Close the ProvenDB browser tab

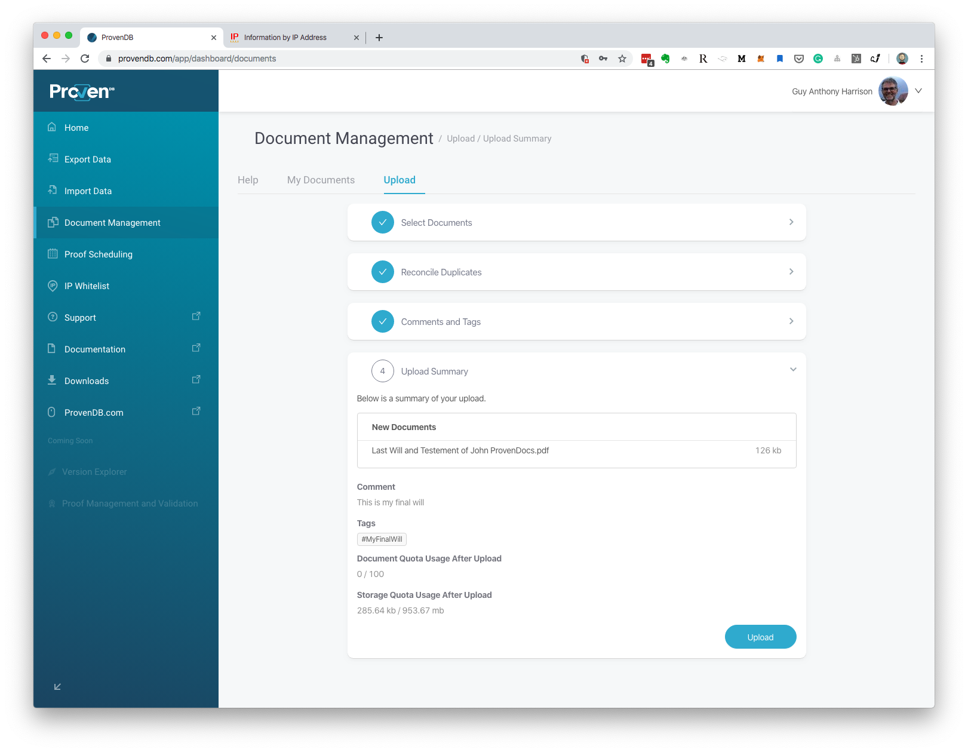click(x=214, y=38)
